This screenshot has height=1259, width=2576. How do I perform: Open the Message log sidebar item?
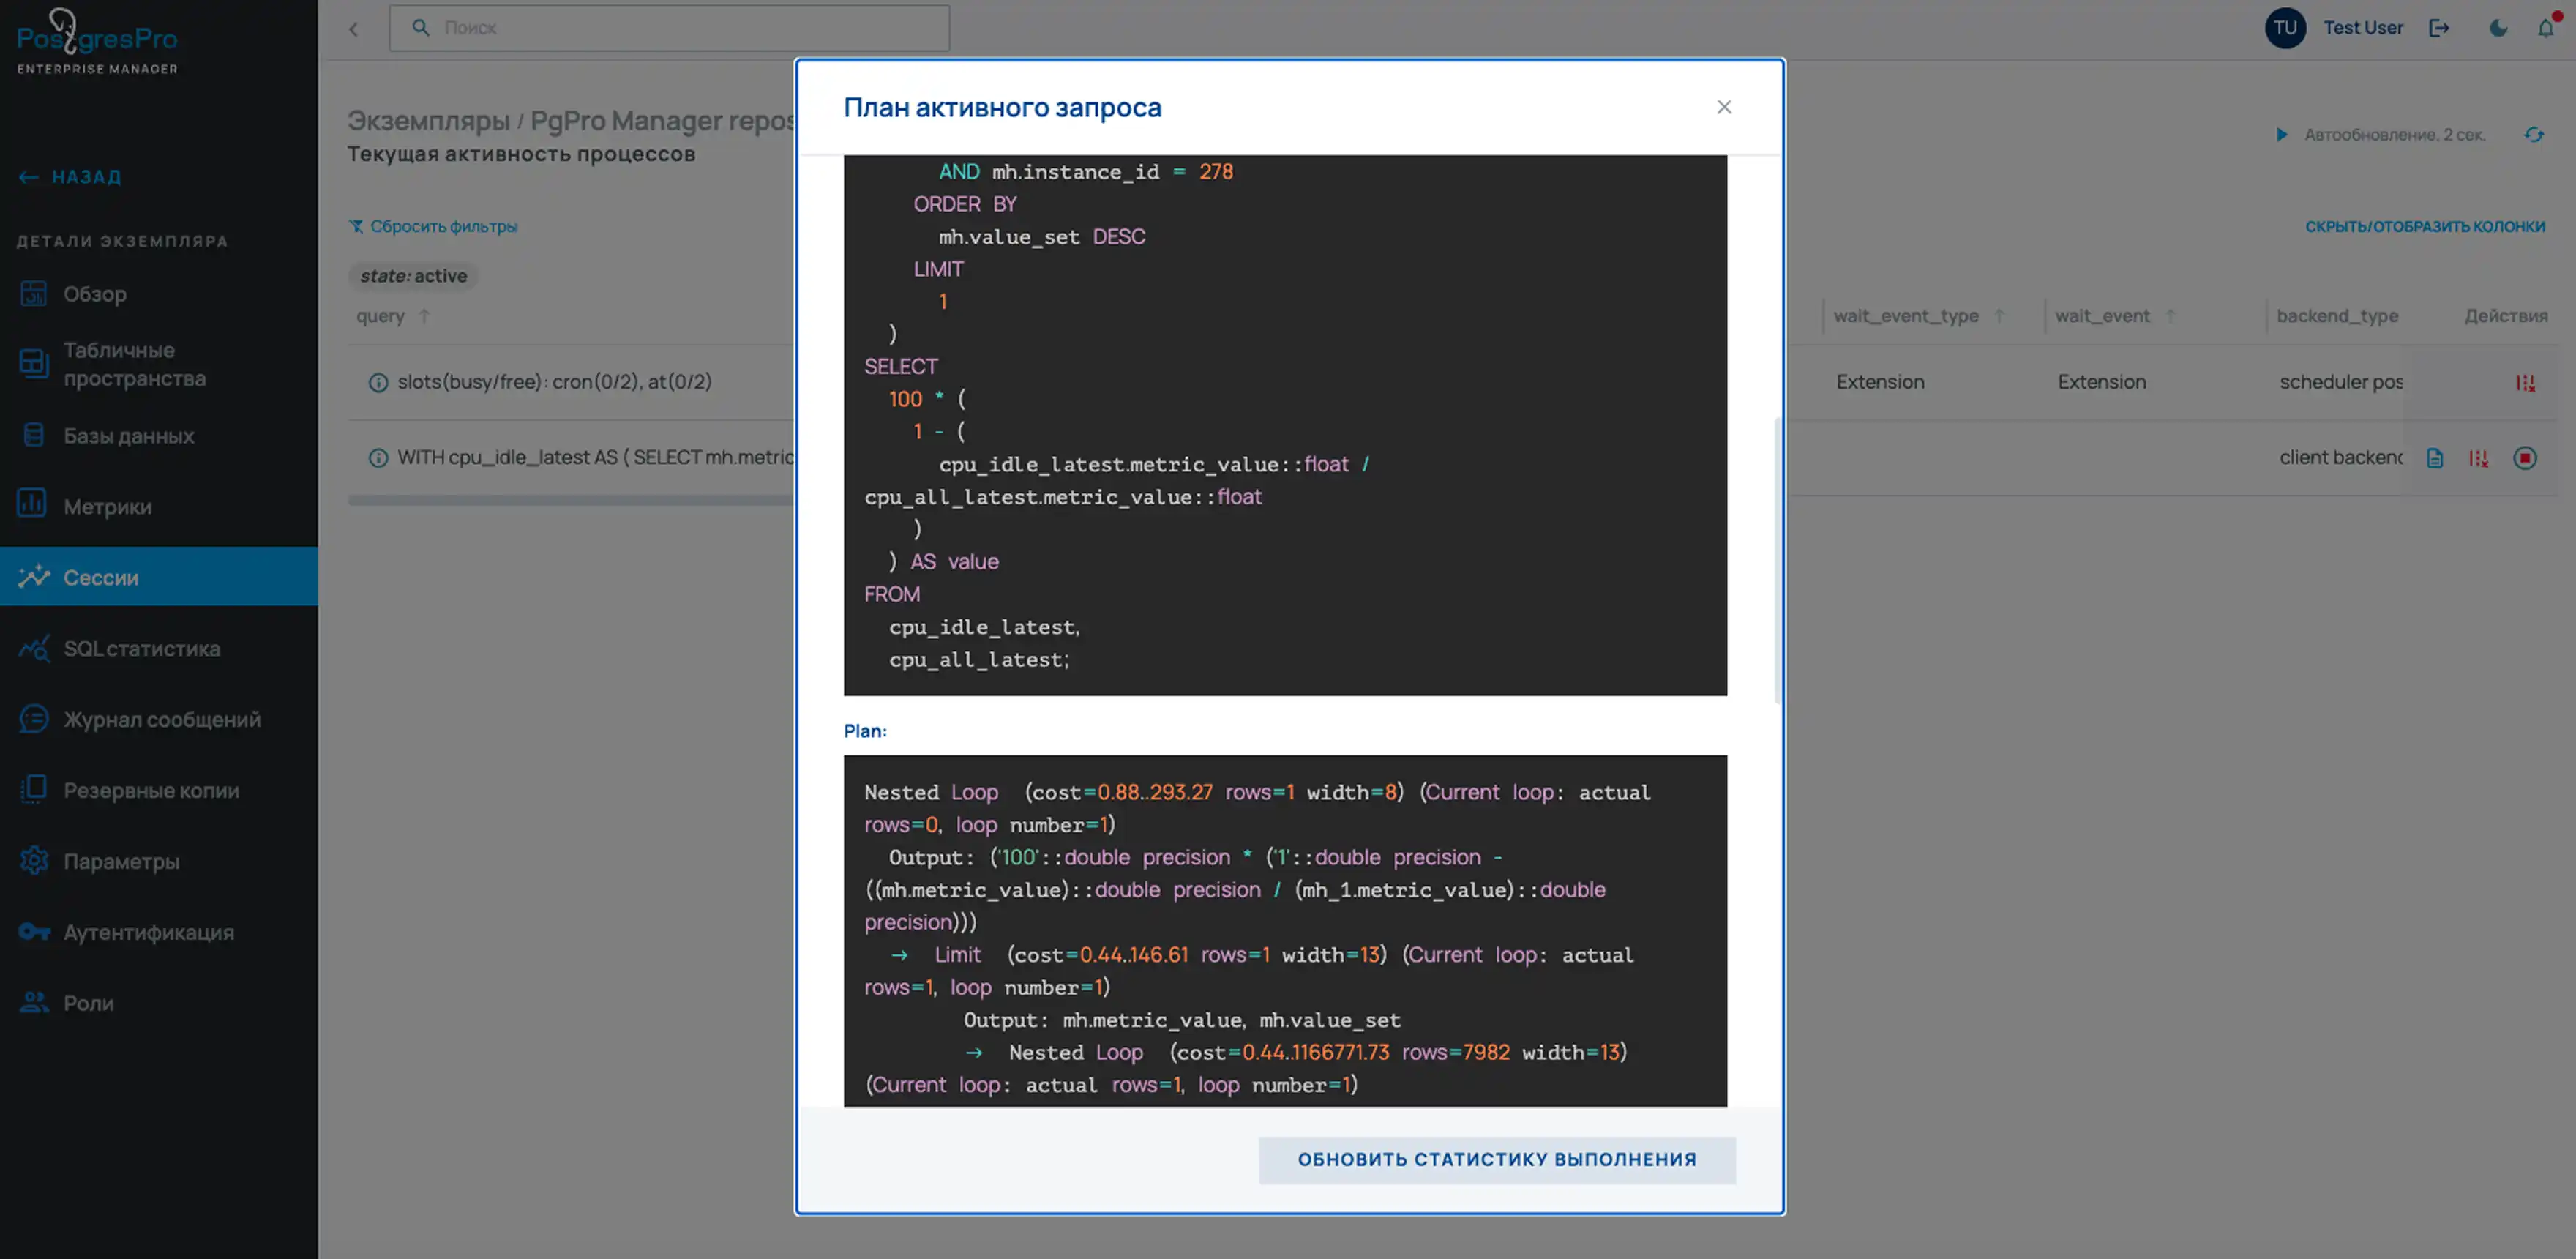(x=161, y=719)
